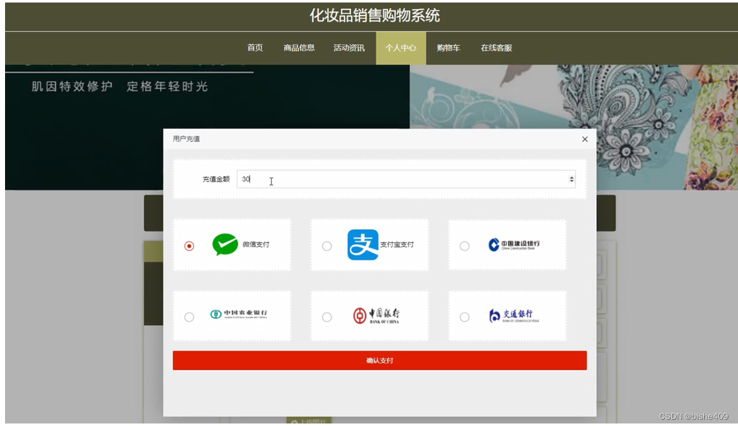738x426 pixels.
Task: Click the Agricultural Bank of China logo
Action: coord(238,314)
